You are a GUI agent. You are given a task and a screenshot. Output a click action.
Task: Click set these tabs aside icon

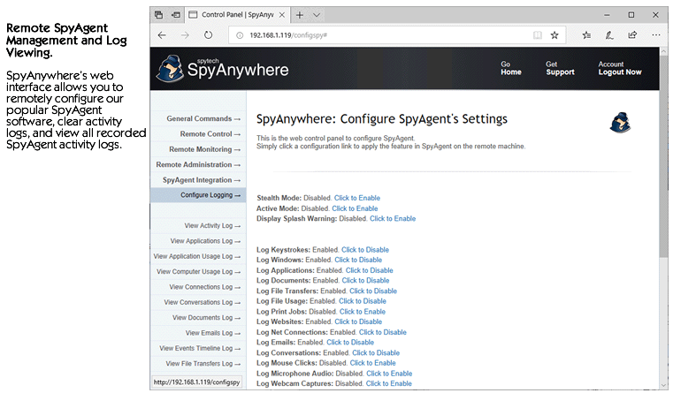[176, 14]
